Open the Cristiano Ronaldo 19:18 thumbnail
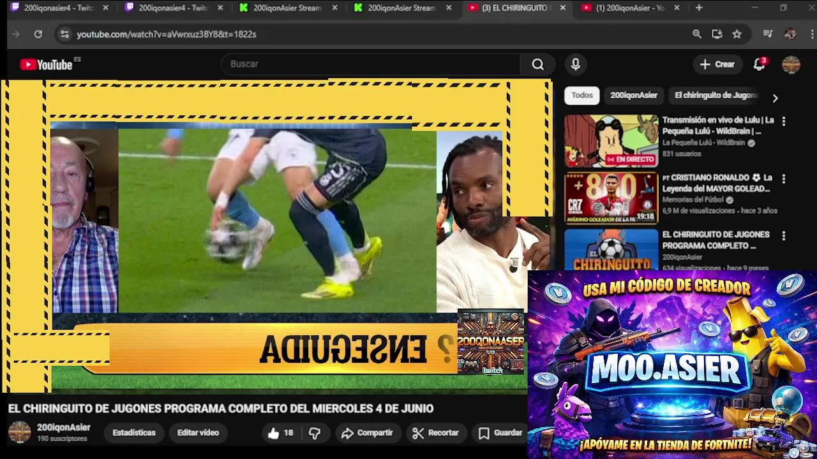Viewport: 817px width, 459px height. [611, 198]
